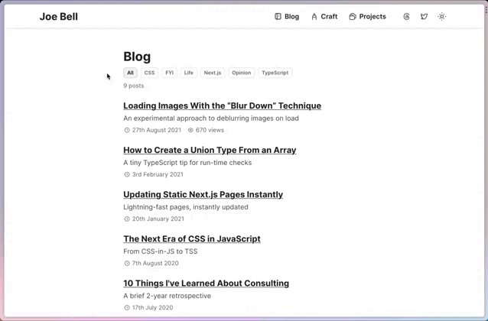This screenshot has height=321, width=488.
Task: Click the clock icon beside 27th August 2021
Action: pyautogui.click(x=127, y=130)
